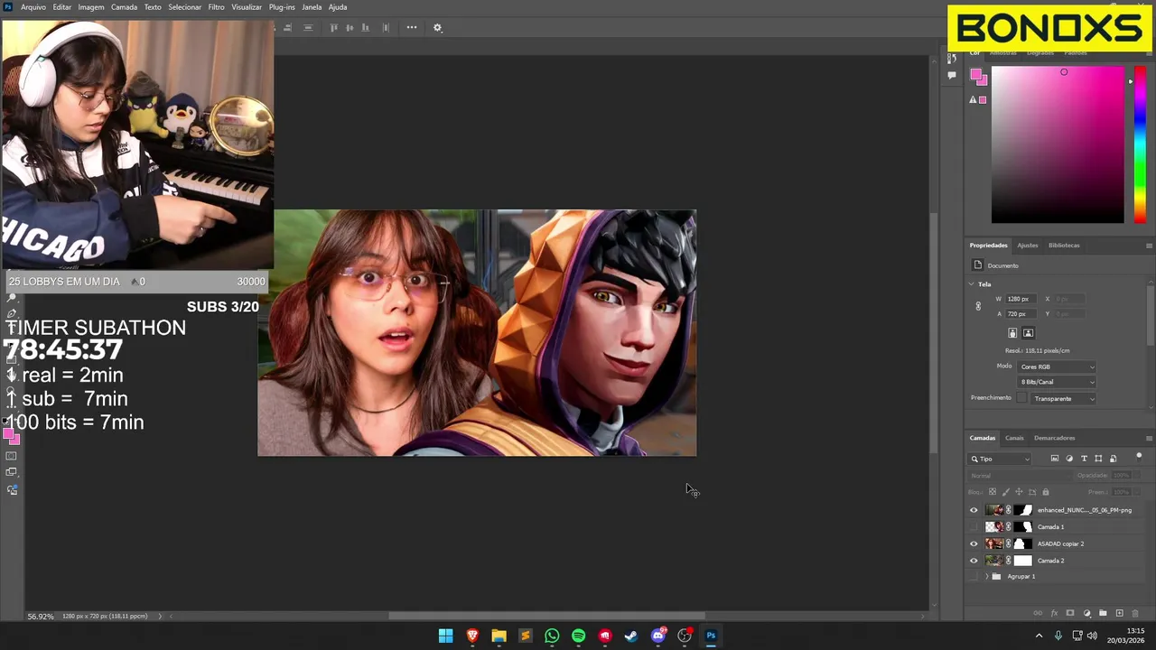1156x650 pixels.
Task: Switch to the Bibliotecas tab
Action: (x=1064, y=246)
